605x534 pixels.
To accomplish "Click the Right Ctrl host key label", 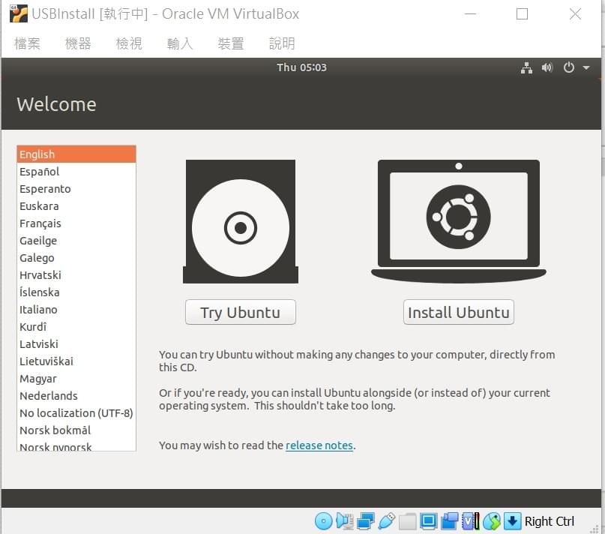I will pyautogui.click(x=550, y=521).
